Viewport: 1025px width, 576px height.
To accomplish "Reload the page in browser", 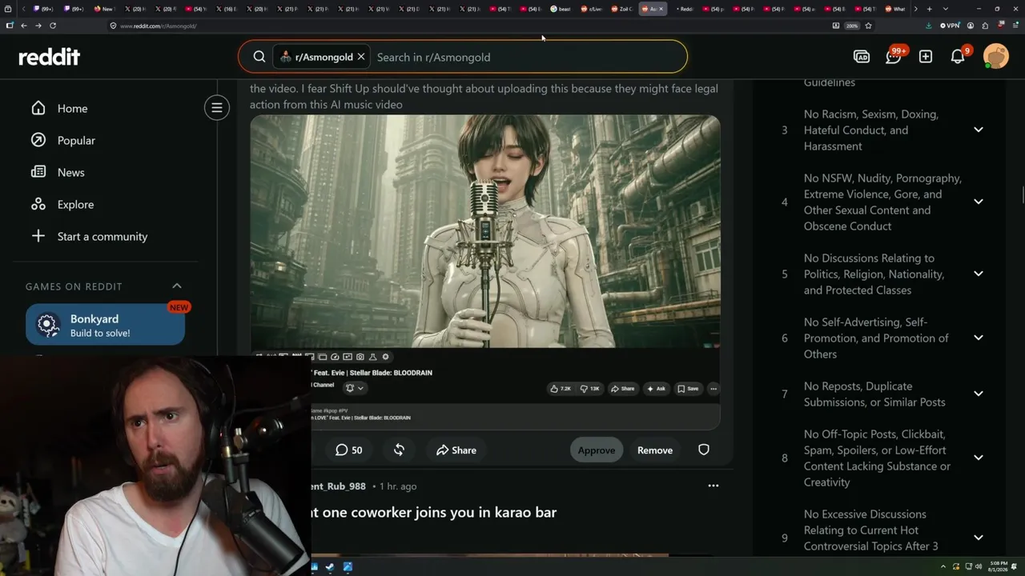I will [53, 26].
